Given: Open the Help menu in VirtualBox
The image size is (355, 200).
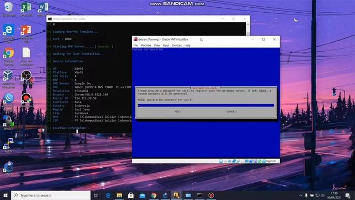Looking at the screenshot, I should tap(187, 46).
